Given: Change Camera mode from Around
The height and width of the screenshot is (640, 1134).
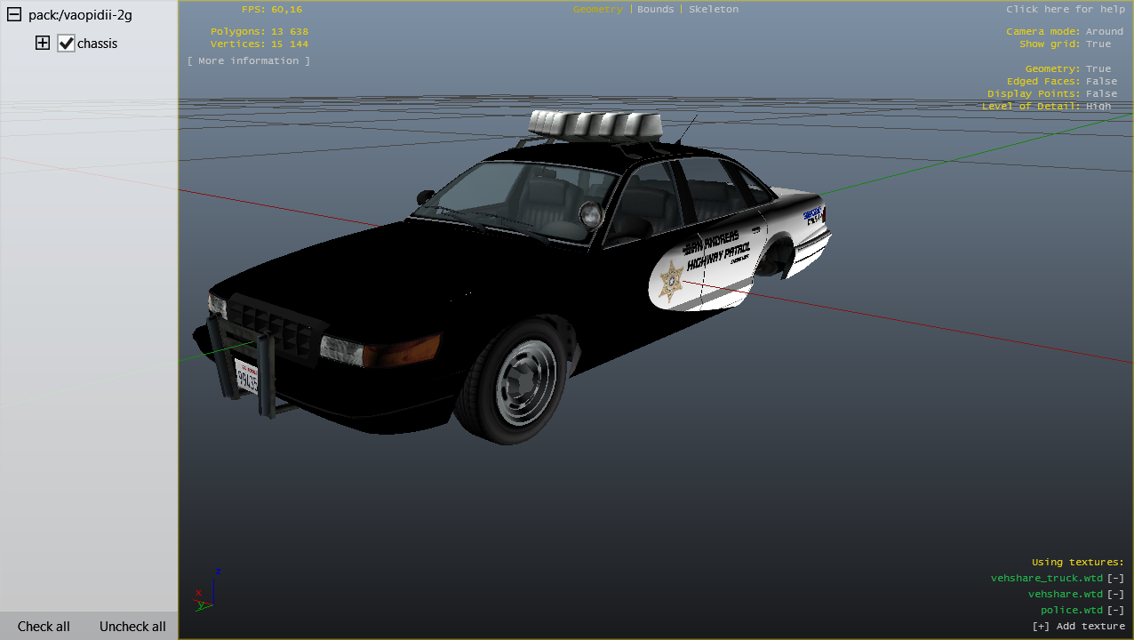Looking at the screenshot, I should tap(1104, 31).
